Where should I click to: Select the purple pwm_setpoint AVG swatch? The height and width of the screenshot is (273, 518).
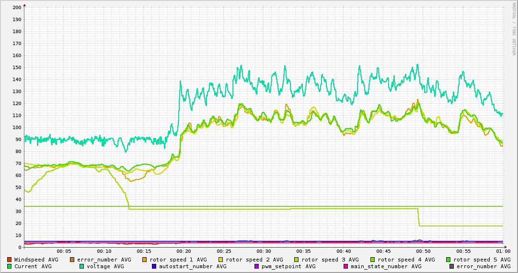(x=256, y=266)
